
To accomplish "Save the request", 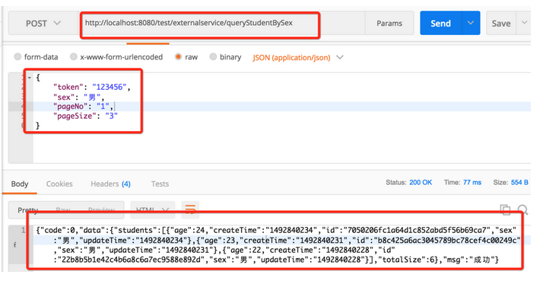I will pos(500,24).
